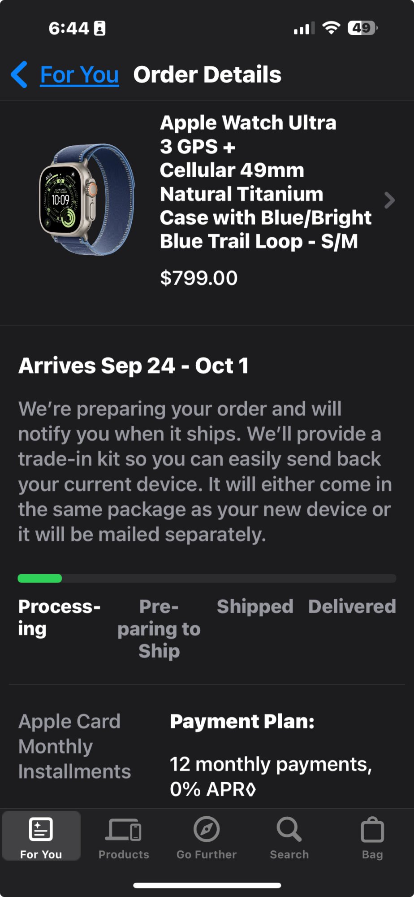The height and width of the screenshot is (897, 414).
Task: Tap the green order progress bar
Action: (40, 578)
